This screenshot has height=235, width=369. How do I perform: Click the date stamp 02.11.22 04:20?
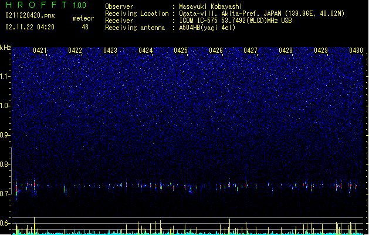(30, 27)
